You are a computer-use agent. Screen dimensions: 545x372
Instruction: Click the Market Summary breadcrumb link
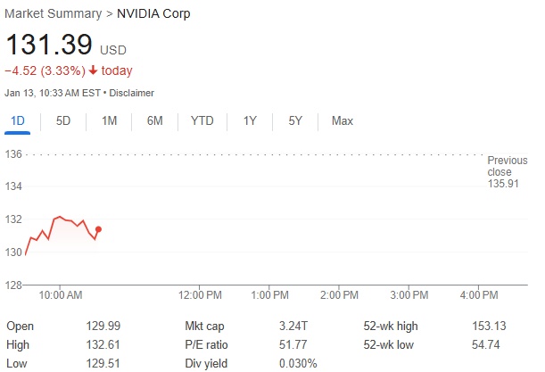[x=54, y=14]
